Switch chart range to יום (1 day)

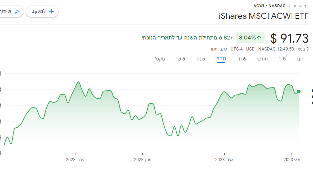click(x=300, y=58)
